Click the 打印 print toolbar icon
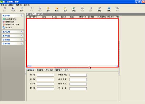This screenshot has width=145, height=104. click(x=22, y=9)
